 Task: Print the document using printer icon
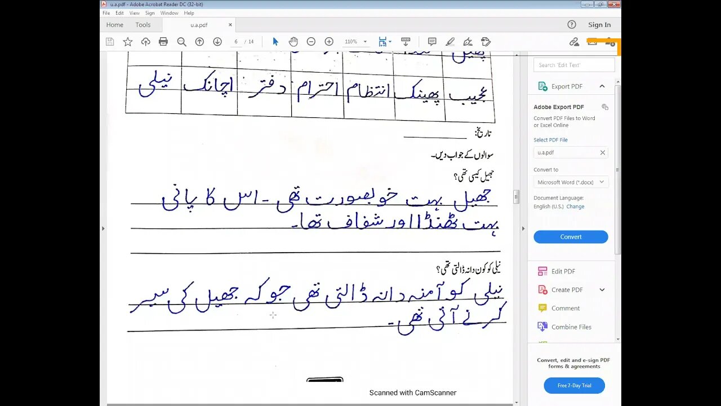[x=163, y=42]
